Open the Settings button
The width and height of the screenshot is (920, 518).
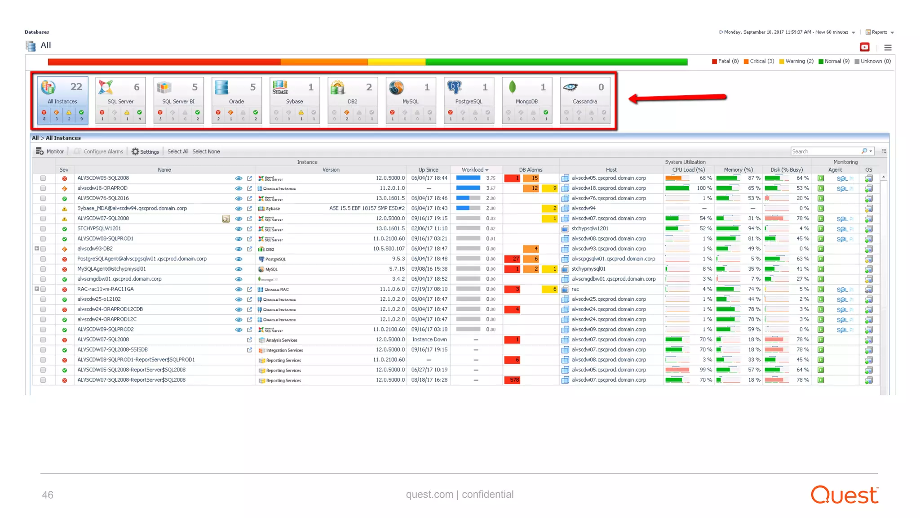pos(146,152)
